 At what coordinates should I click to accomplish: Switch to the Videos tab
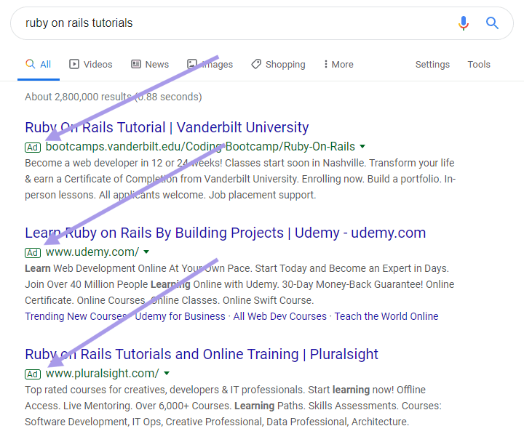pyautogui.click(x=90, y=64)
